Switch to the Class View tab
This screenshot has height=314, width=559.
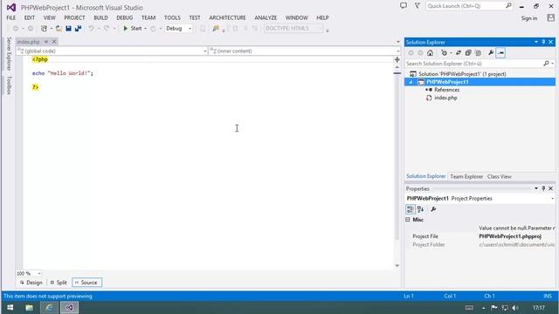coord(499,176)
